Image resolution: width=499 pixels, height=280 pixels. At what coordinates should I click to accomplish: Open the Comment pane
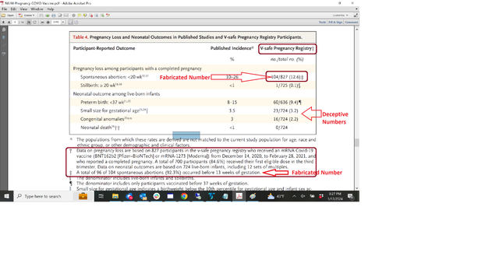[x=352, y=23]
